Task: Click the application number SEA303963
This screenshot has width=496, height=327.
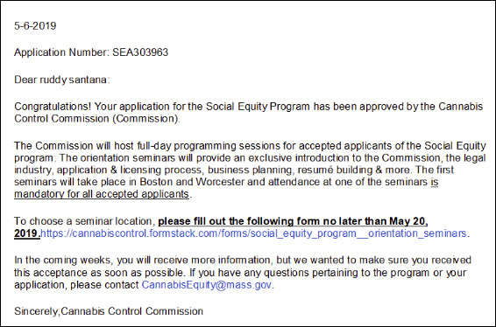Action: point(140,52)
